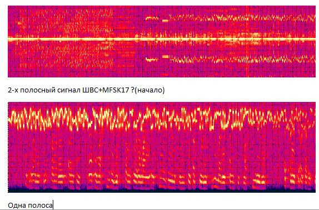
Task: Click the zigzag waveform trace in bottom spectrogram
Action: [x=162, y=118]
